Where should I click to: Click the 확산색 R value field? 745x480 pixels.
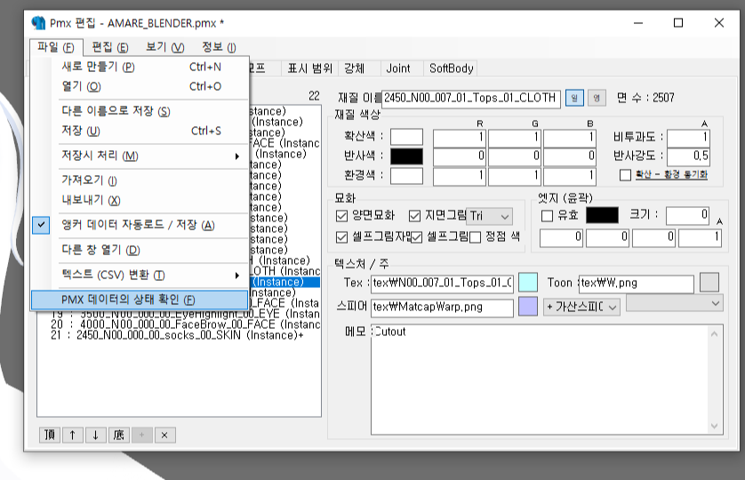coord(460,138)
